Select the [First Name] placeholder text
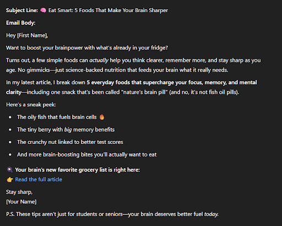The height and width of the screenshot is (226, 282). [32, 35]
